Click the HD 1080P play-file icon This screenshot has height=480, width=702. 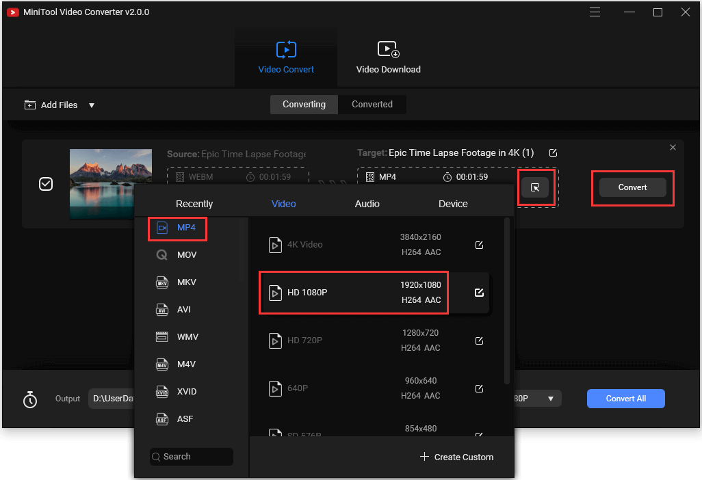[275, 293]
